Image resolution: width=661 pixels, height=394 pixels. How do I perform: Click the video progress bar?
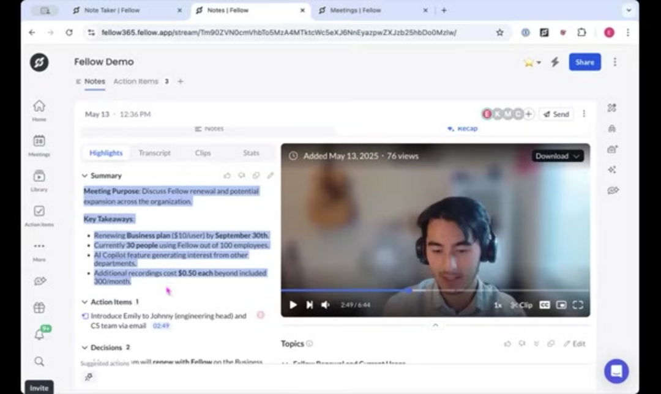(x=435, y=291)
